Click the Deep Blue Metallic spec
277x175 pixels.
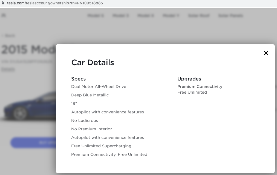point(90,95)
